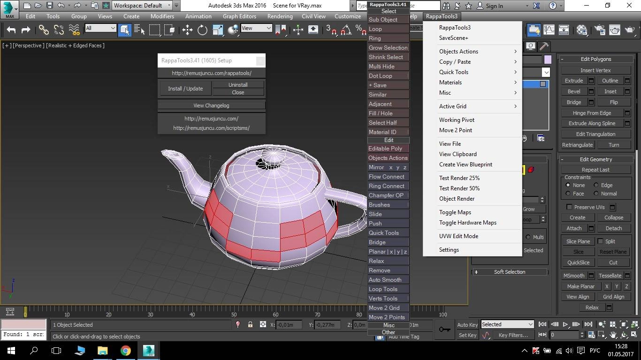Click the Redo arrow in main toolbar

[x=26, y=30]
